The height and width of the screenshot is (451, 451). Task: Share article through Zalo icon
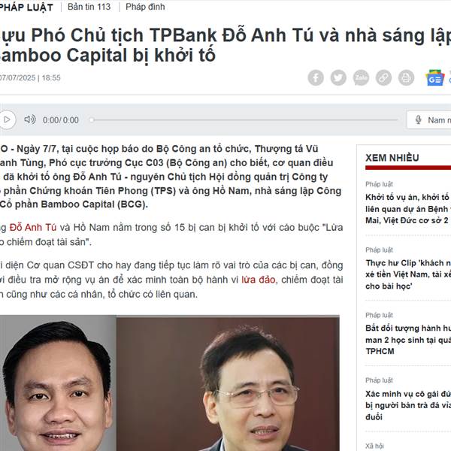[361, 77]
